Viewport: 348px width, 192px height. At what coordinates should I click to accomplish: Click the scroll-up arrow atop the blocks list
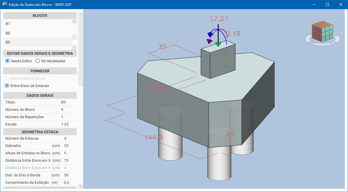click(x=74, y=21)
